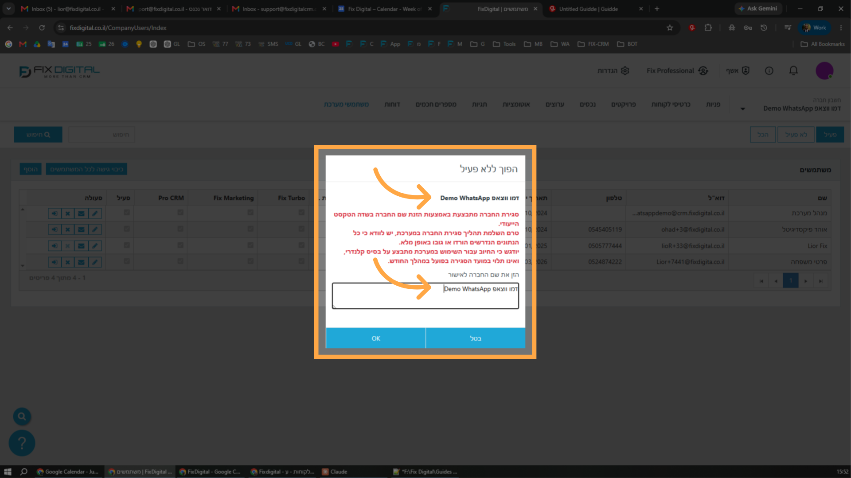Click the login-as-user icon in the Lior Fix row
This screenshot has width=851, height=478.
(55, 246)
